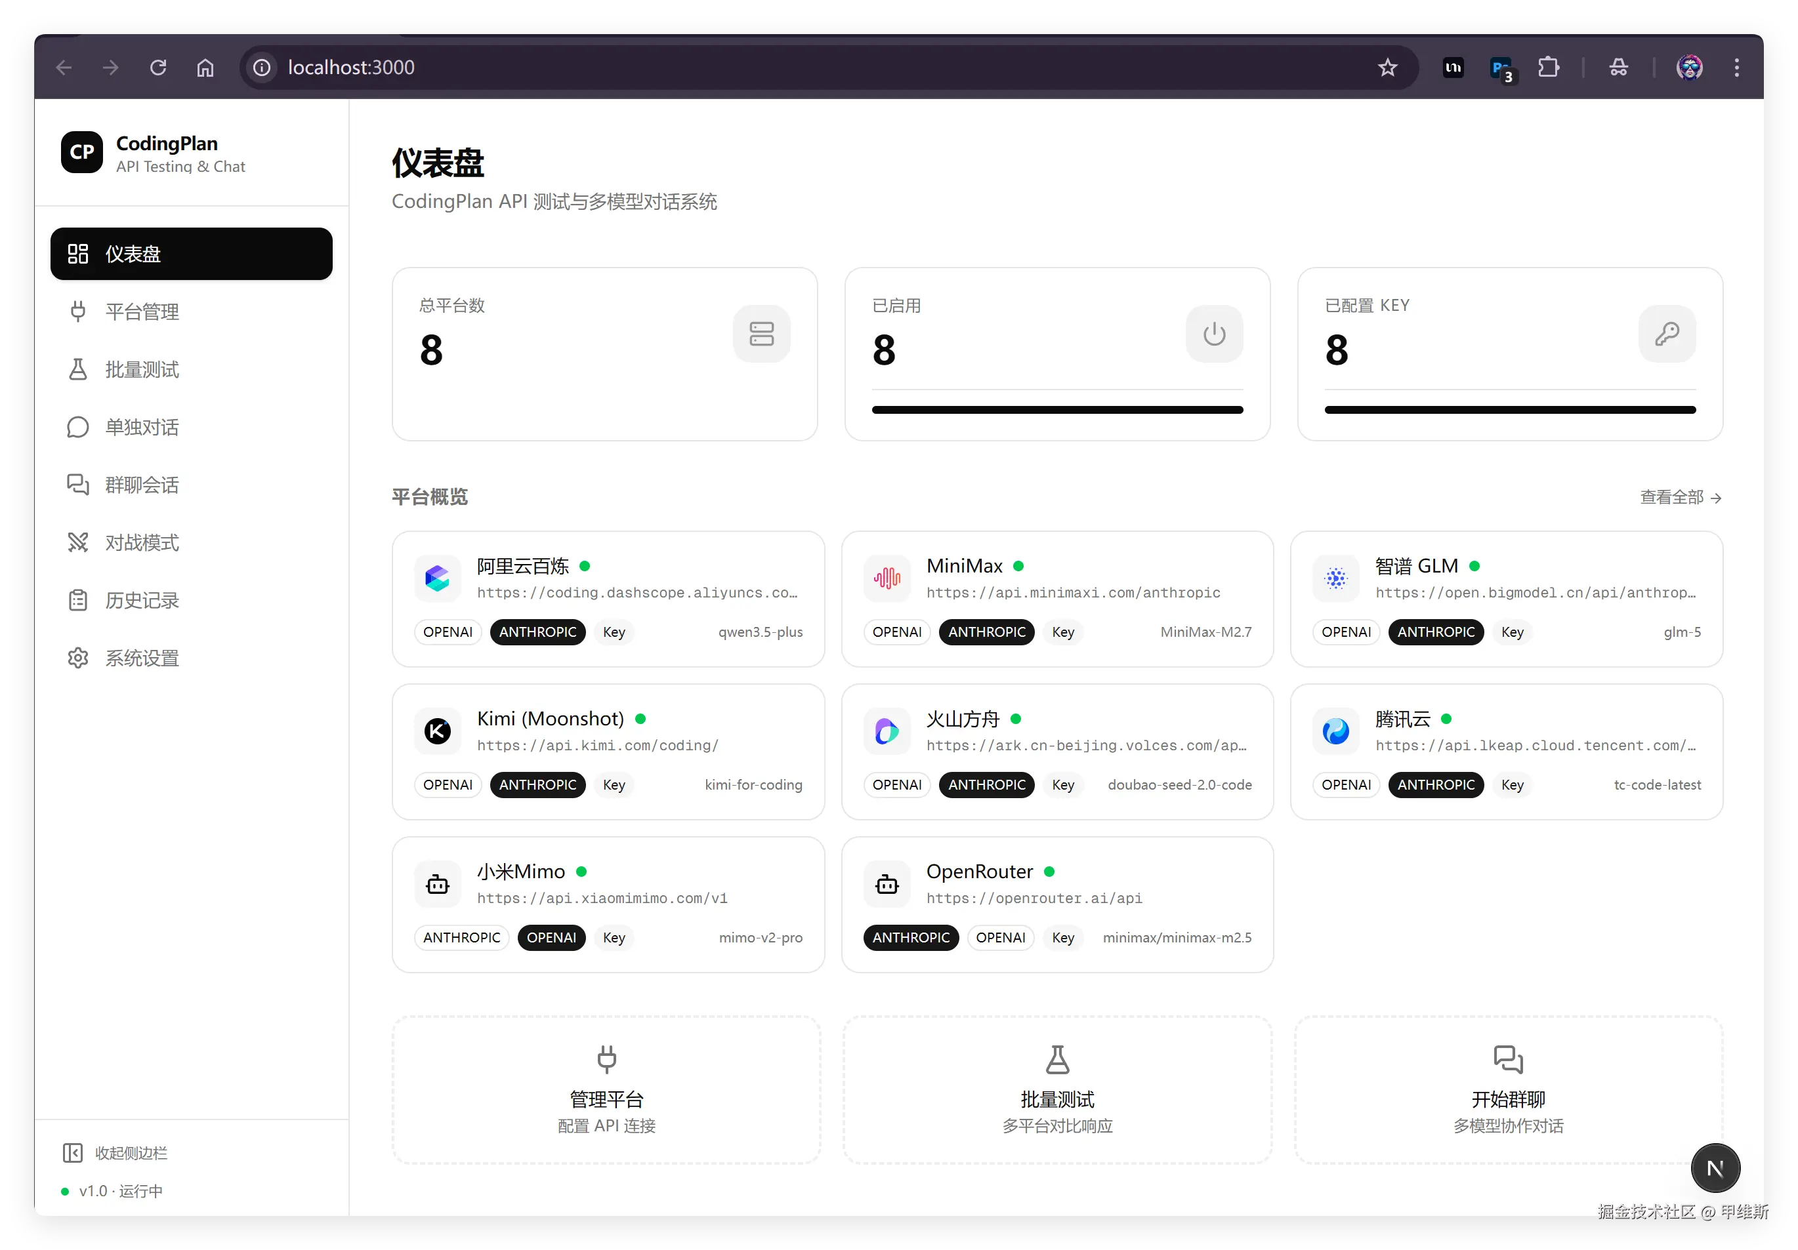Click the Kimi (Moonshot) platform logo icon
The width and height of the screenshot is (1798, 1250).
point(437,731)
